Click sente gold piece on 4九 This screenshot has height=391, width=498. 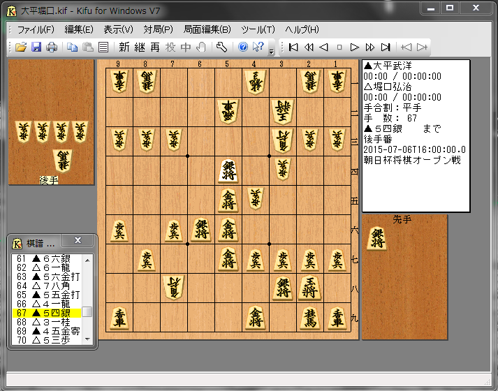coord(256,317)
